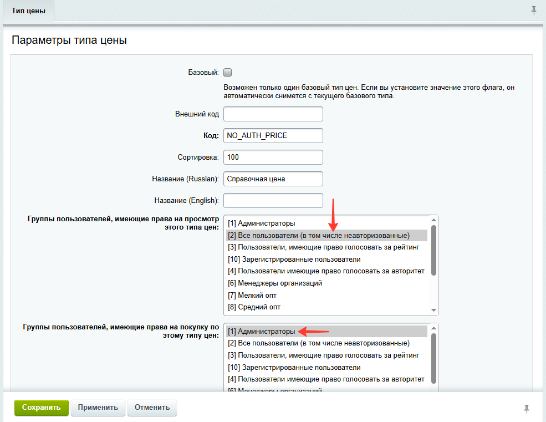Image resolution: width=546 pixels, height=422 pixels.
Task: Focus the empty Название (English) field
Action: [273, 200]
